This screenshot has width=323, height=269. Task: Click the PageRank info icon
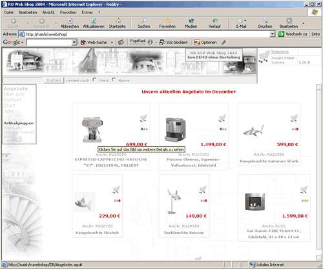pyautogui.click(x=151, y=42)
